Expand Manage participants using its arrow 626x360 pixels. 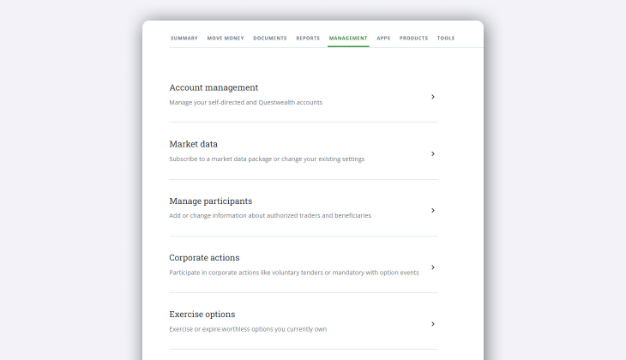coord(433,210)
